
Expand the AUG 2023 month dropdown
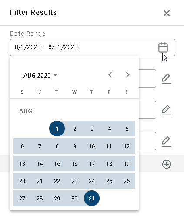point(40,75)
